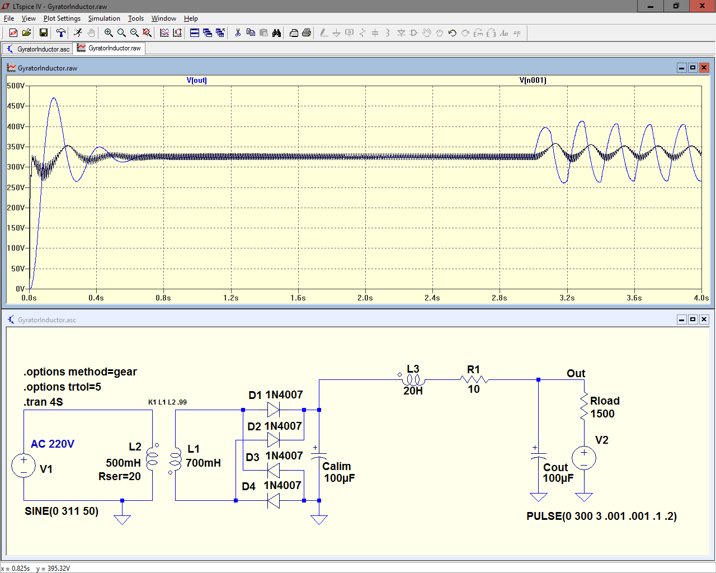This screenshot has height=573, width=716.
Task: Maximize the GyratorInductor.raw plot pane
Action: (x=693, y=68)
